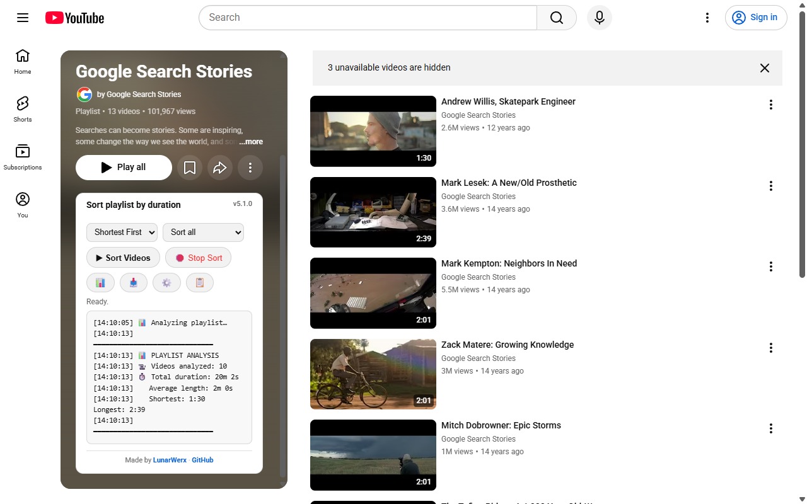807x504 pixels.
Task: Click the Videos analyzed: 10 log line
Action: pos(160,366)
